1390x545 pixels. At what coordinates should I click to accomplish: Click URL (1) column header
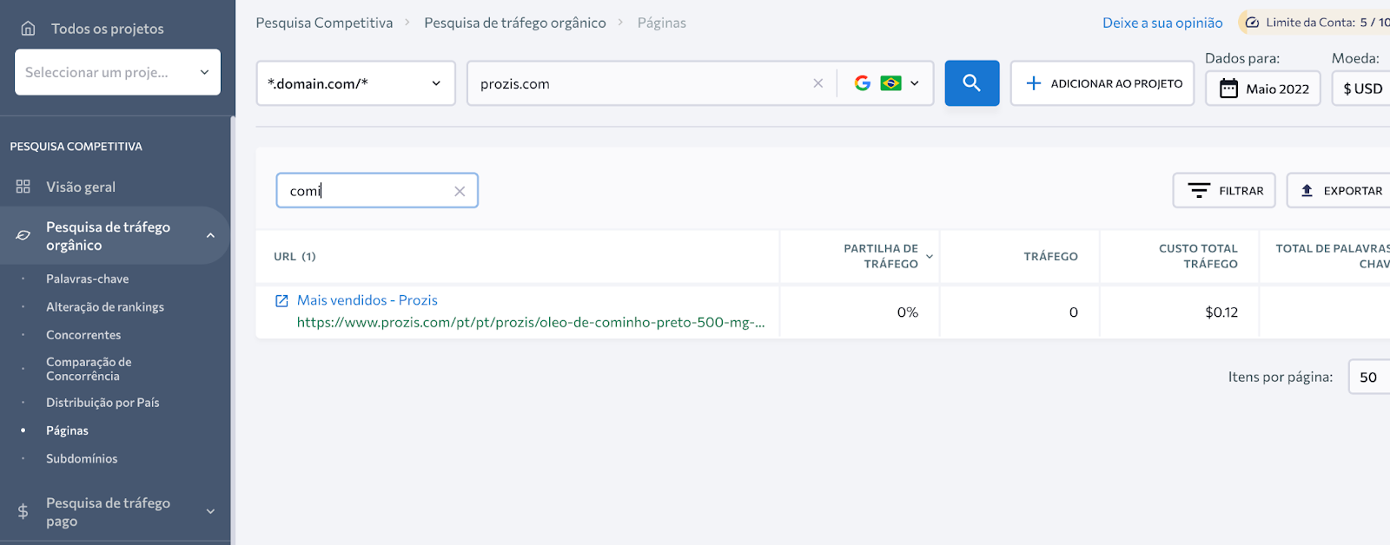295,256
